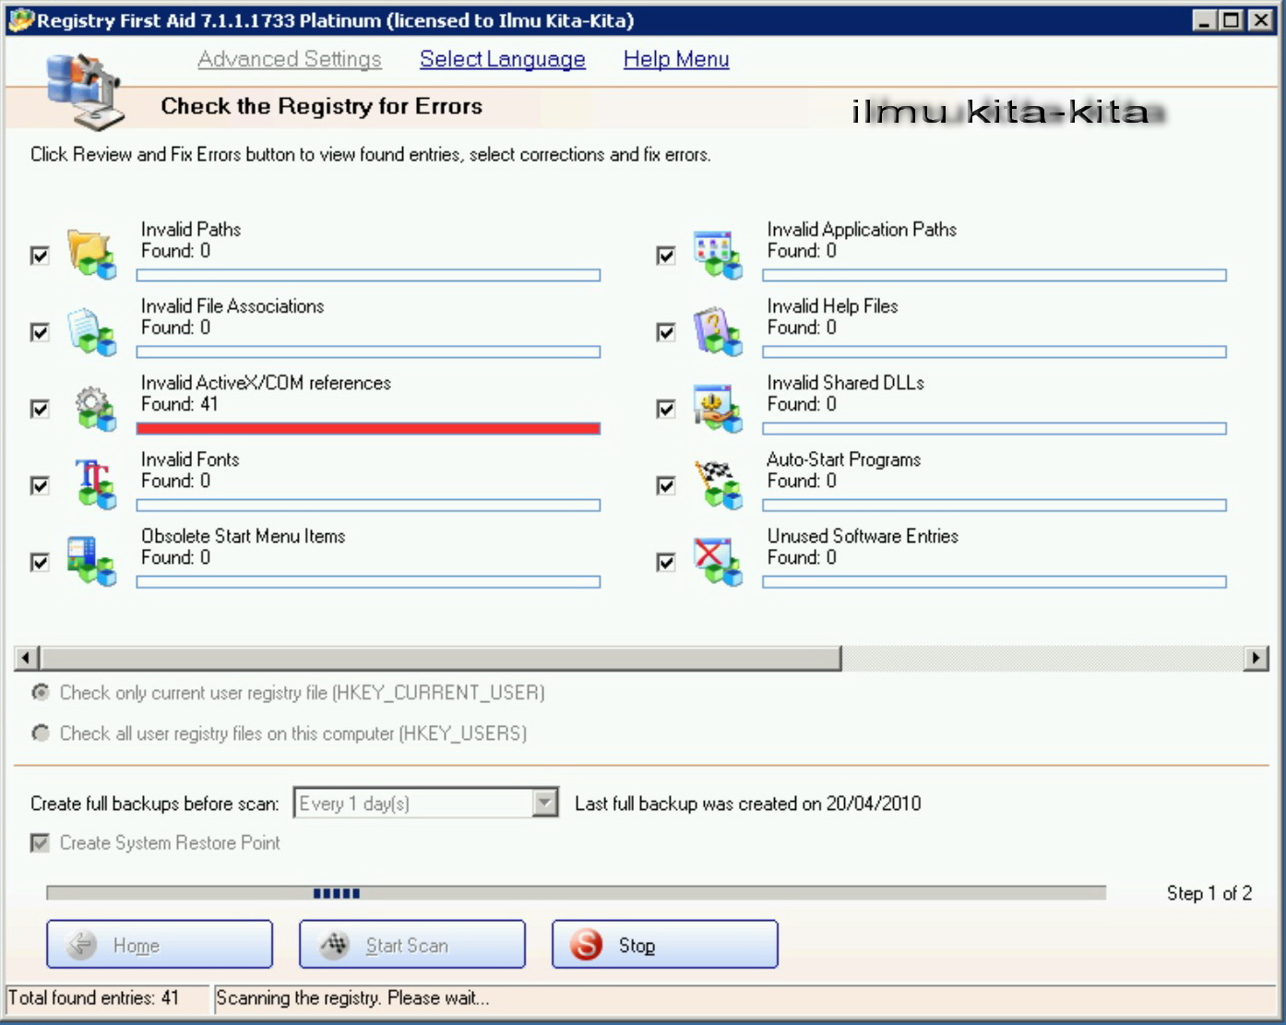Click the Invalid Shared DLLs icon
The height and width of the screenshot is (1025, 1286).
point(718,408)
